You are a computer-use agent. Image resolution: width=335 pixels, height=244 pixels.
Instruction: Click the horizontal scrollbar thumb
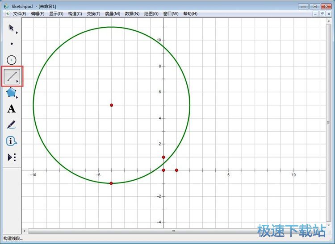[173, 231]
